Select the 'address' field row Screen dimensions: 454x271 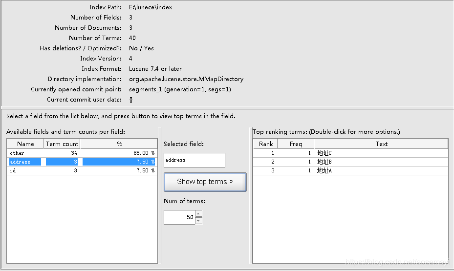(82, 162)
